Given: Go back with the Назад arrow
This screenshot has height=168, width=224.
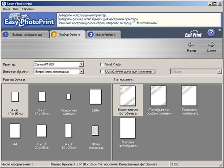Looking at the screenshot, I should click(191, 47).
